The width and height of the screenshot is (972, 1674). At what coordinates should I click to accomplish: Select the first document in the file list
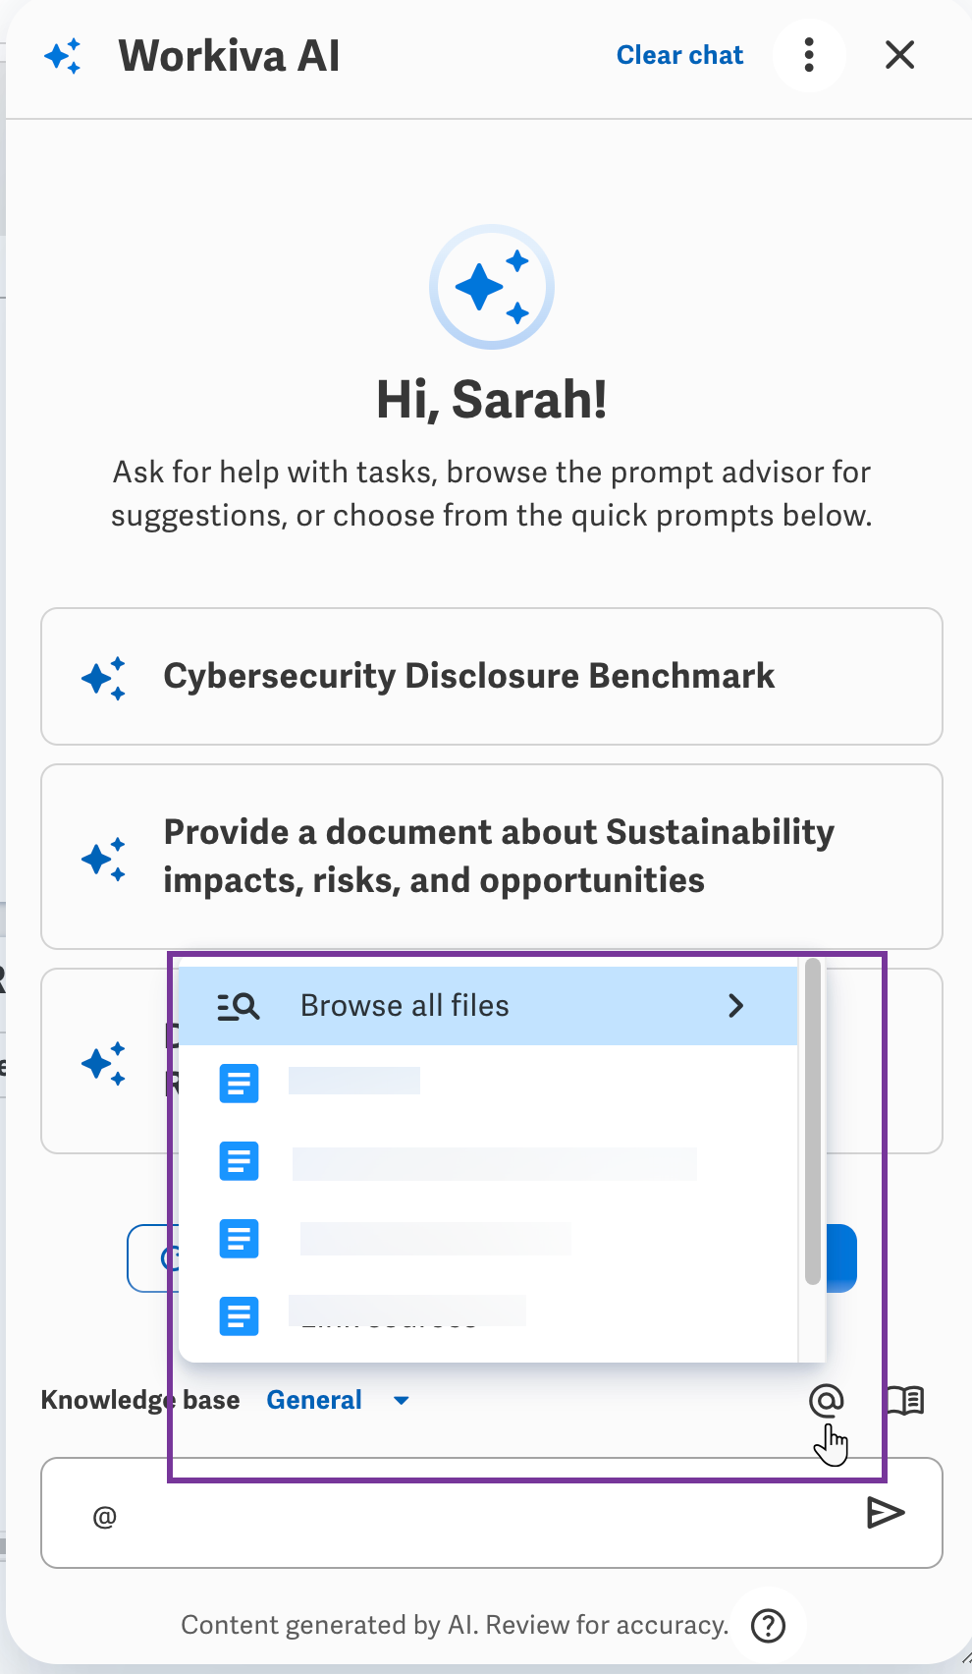click(x=353, y=1083)
